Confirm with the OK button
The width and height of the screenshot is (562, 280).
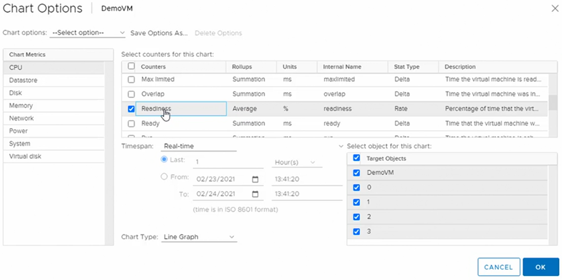(x=541, y=267)
